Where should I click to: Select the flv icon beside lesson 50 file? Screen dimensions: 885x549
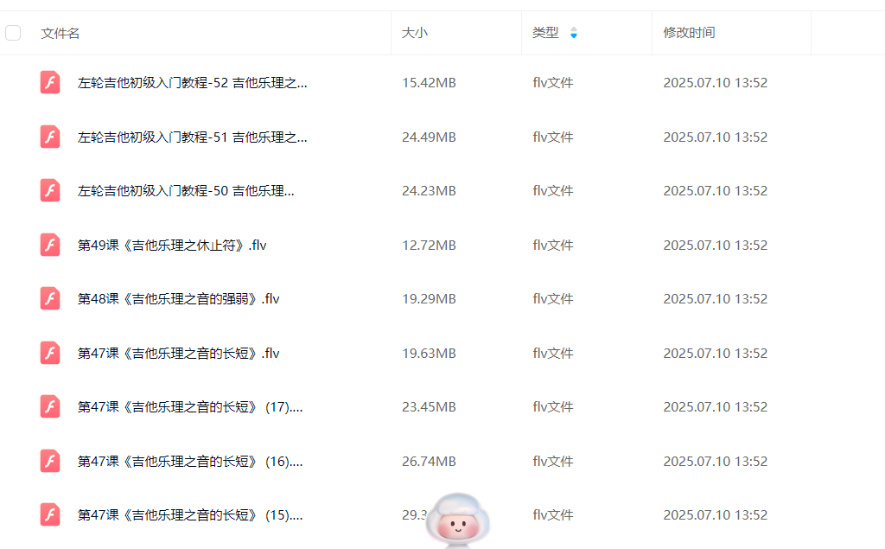(50, 191)
